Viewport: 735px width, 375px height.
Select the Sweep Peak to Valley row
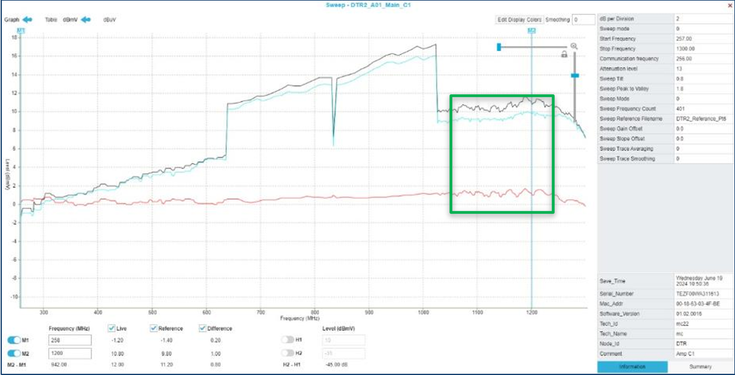[x=664, y=89]
